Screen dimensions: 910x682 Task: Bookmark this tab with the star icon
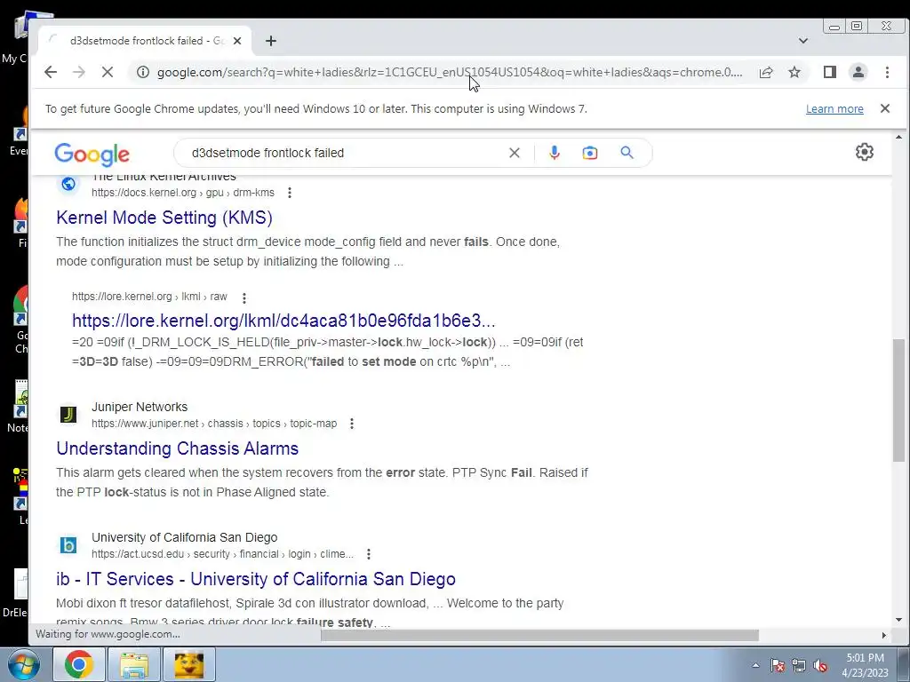(x=794, y=72)
